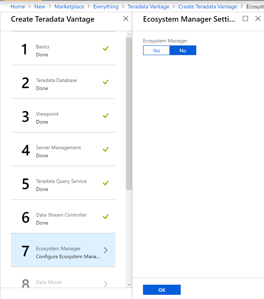Click the green checkmark for Viewpoint step
The image size is (264, 299).
pyautogui.click(x=106, y=116)
